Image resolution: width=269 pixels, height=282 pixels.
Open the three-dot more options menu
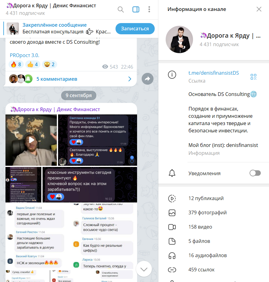[x=149, y=9]
